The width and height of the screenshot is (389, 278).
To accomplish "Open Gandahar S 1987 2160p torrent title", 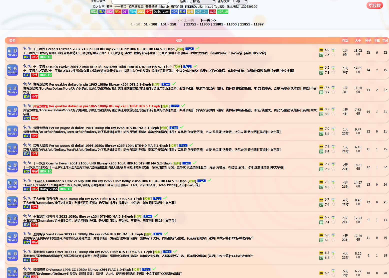I will click(110, 181).
